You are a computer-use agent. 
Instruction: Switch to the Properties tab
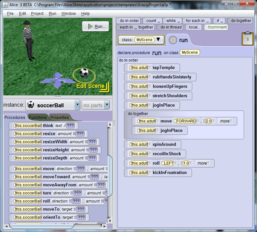pos(60,118)
